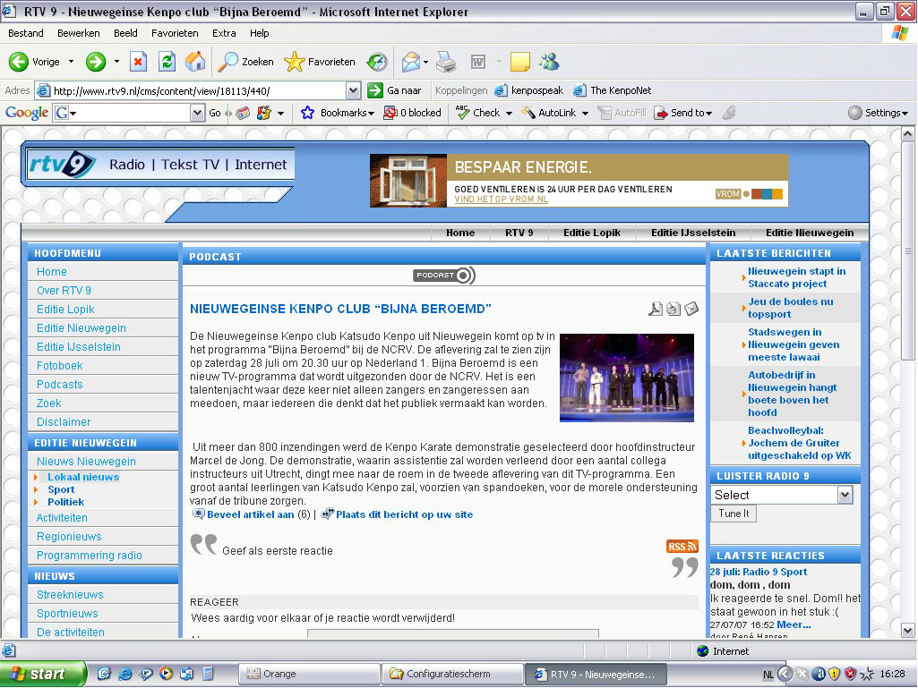Click the Windows Start button
918x688 pixels.
[x=42, y=674]
